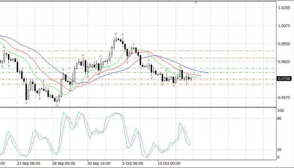The height and width of the screenshot is (168, 294).
Task: Click the oscillator 100 level label
Action: tap(280, 111)
